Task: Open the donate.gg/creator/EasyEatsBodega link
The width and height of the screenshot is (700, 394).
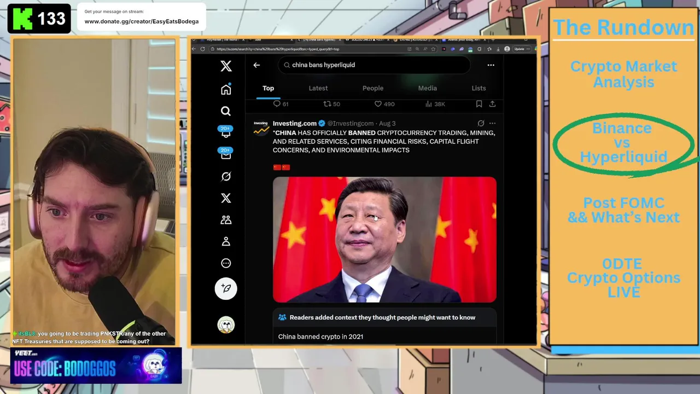Action: coord(142,21)
